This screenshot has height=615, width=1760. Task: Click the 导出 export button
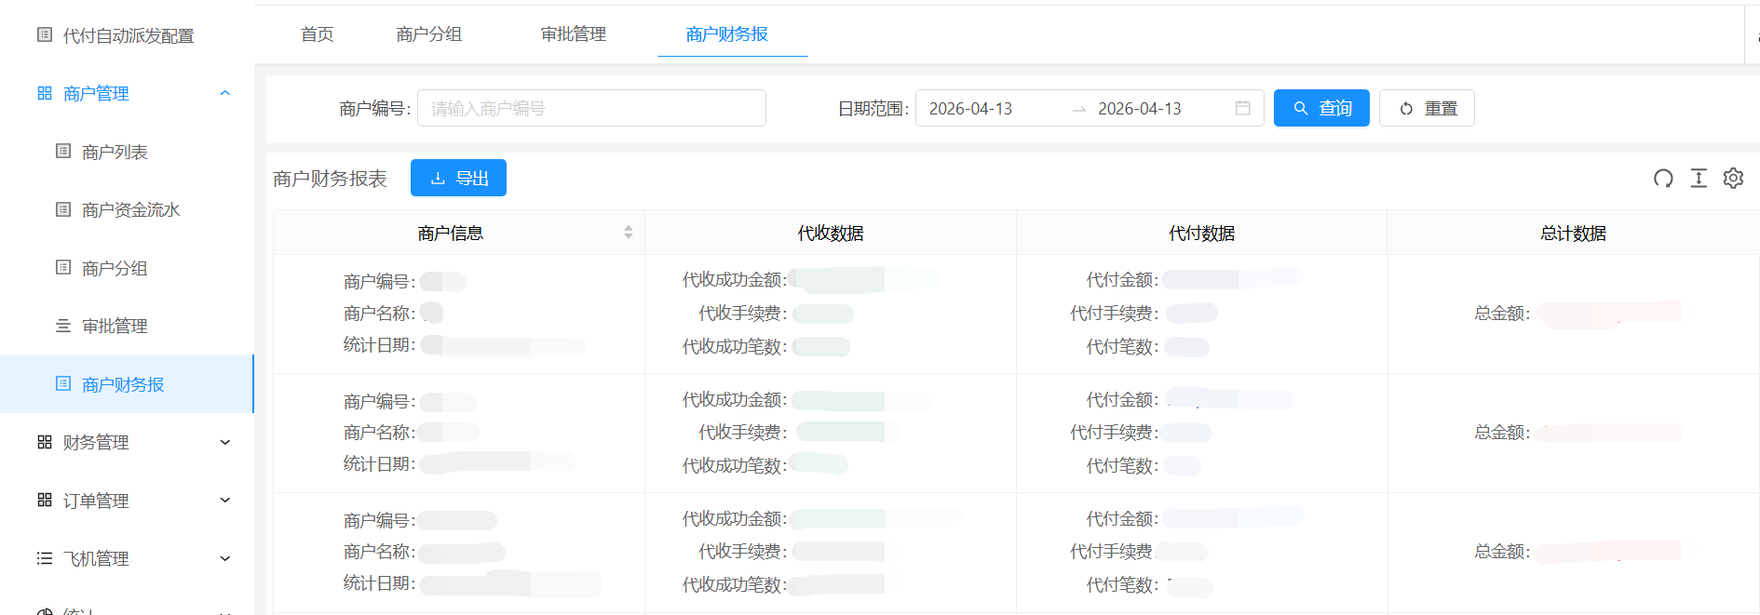[458, 178]
